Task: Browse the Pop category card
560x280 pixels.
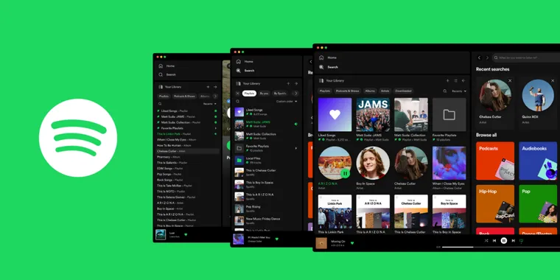Action: point(538,204)
